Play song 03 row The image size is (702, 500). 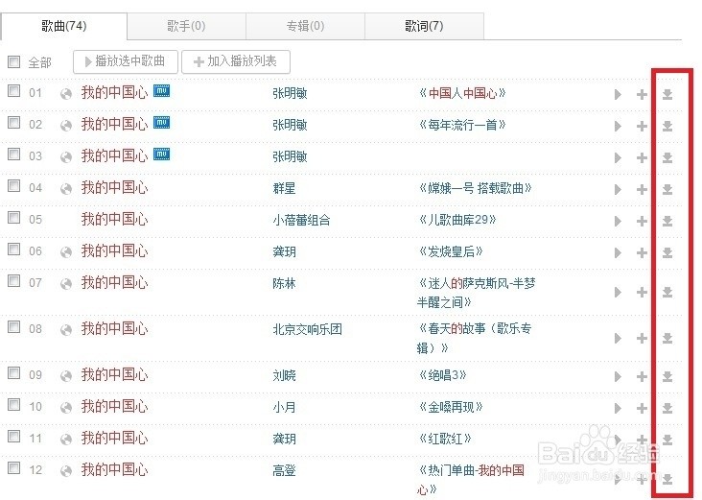pyautogui.click(x=618, y=157)
